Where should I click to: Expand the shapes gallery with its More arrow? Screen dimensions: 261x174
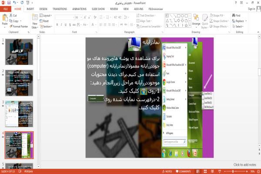pyautogui.click(x=190, y=26)
